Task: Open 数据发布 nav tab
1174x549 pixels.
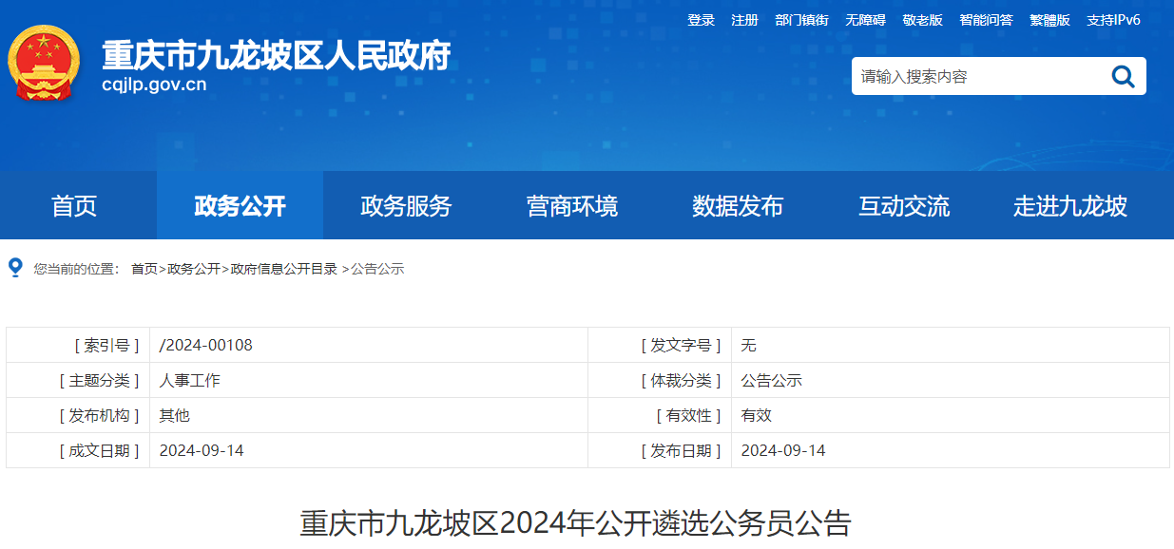Action: tap(738, 205)
